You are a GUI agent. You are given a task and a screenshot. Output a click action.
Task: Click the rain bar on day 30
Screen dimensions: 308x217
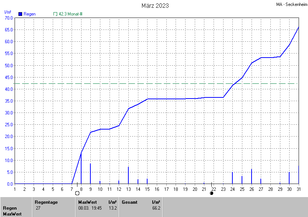[289, 178]
